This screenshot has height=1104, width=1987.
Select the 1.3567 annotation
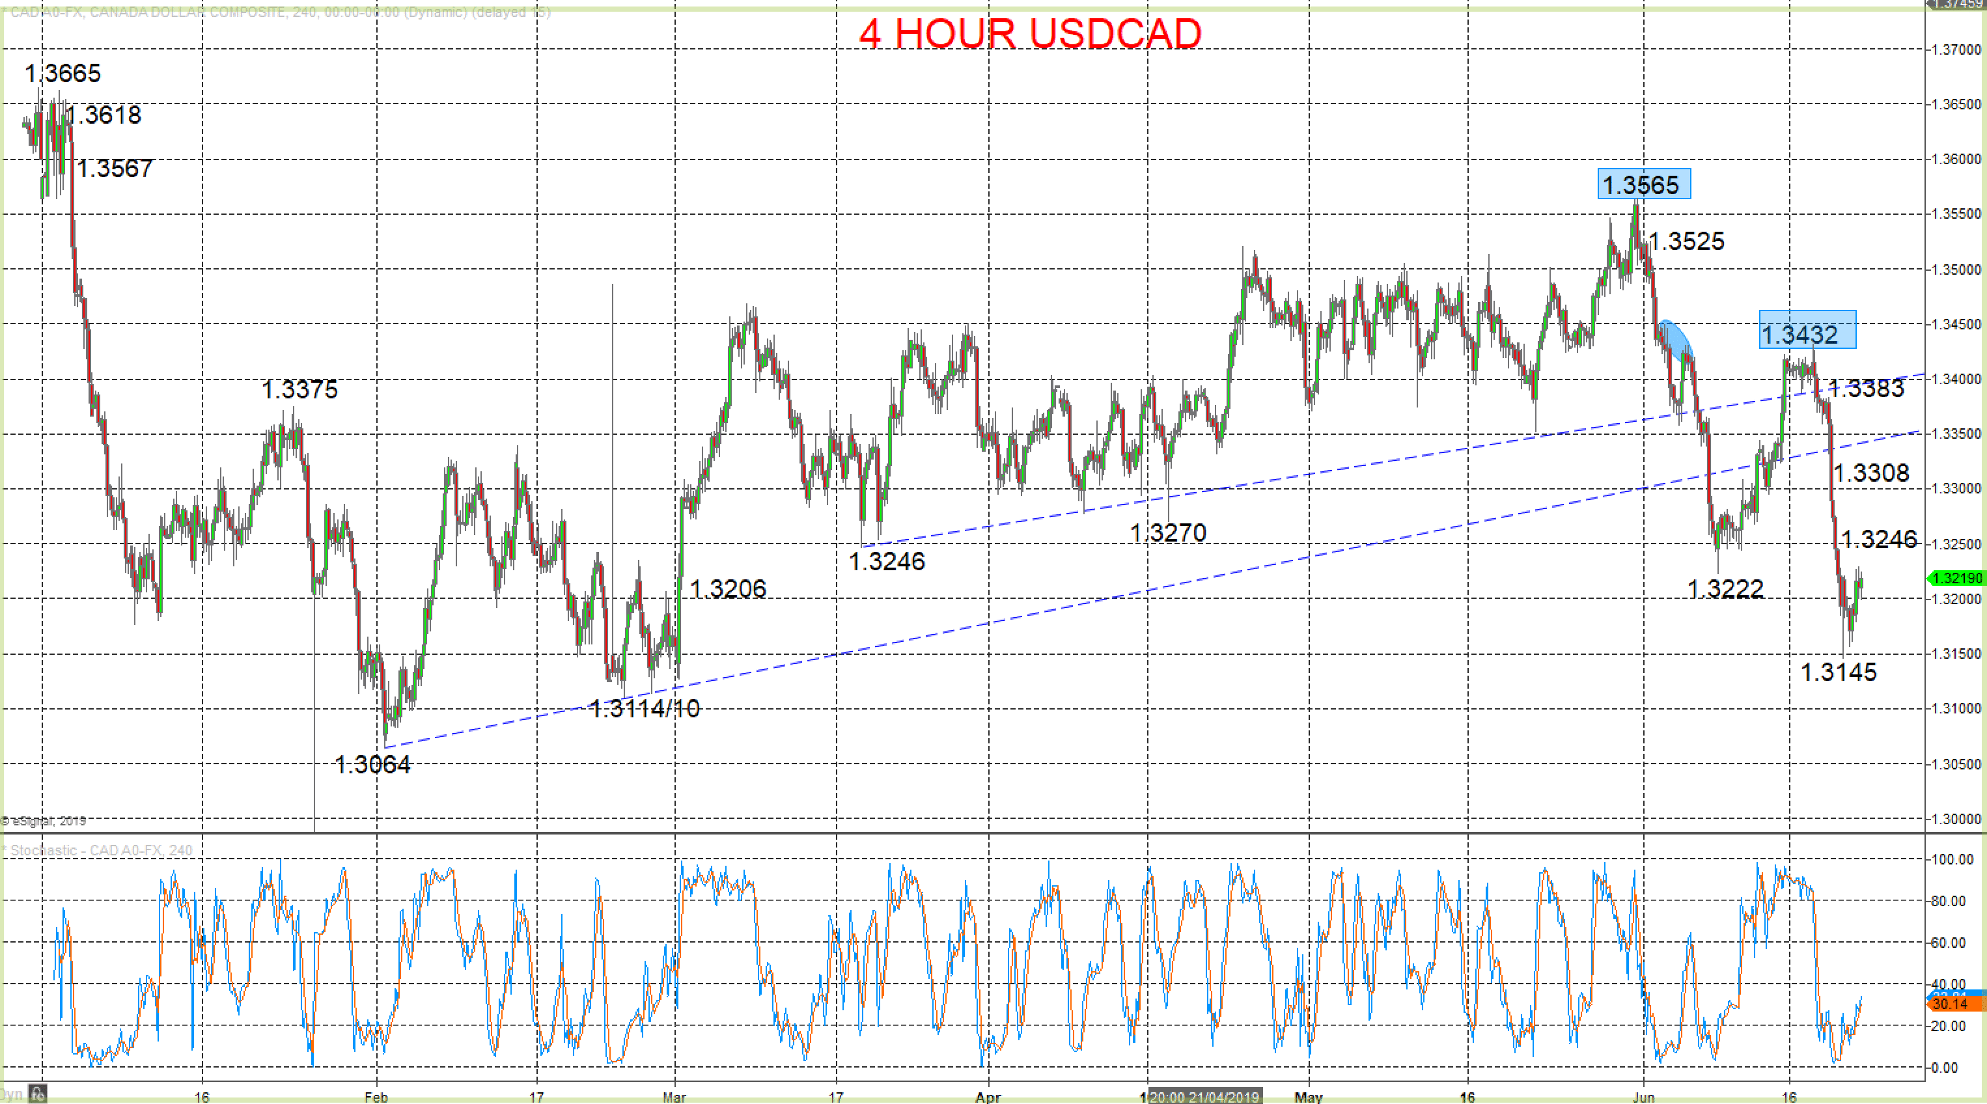point(114,168)
